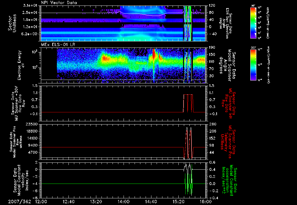Click the '120' sun elevation angle tick

click(212, 5)
